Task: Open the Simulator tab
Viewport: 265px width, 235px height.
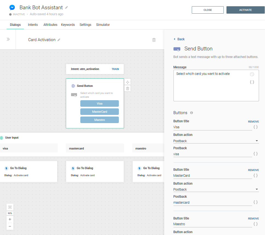Action: click(103, 25)
